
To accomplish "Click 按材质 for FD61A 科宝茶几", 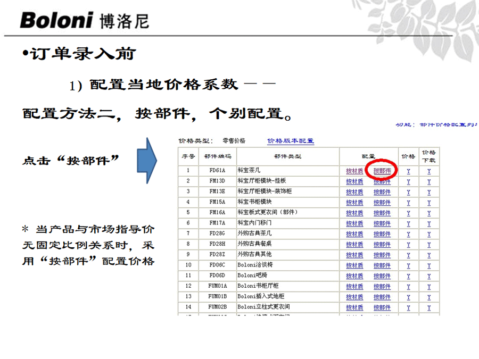I will 354,171.
